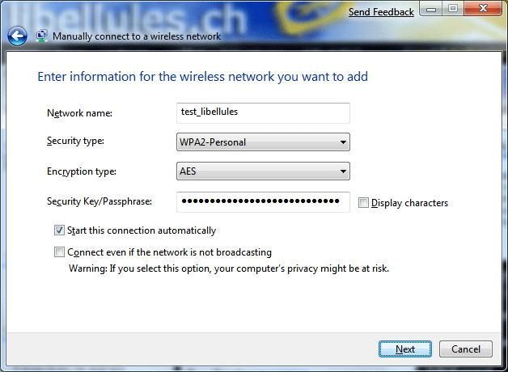The image size is (508, 372).
Task: Click the 'Encryption type:' label text
Action: (x=82, y=171)
